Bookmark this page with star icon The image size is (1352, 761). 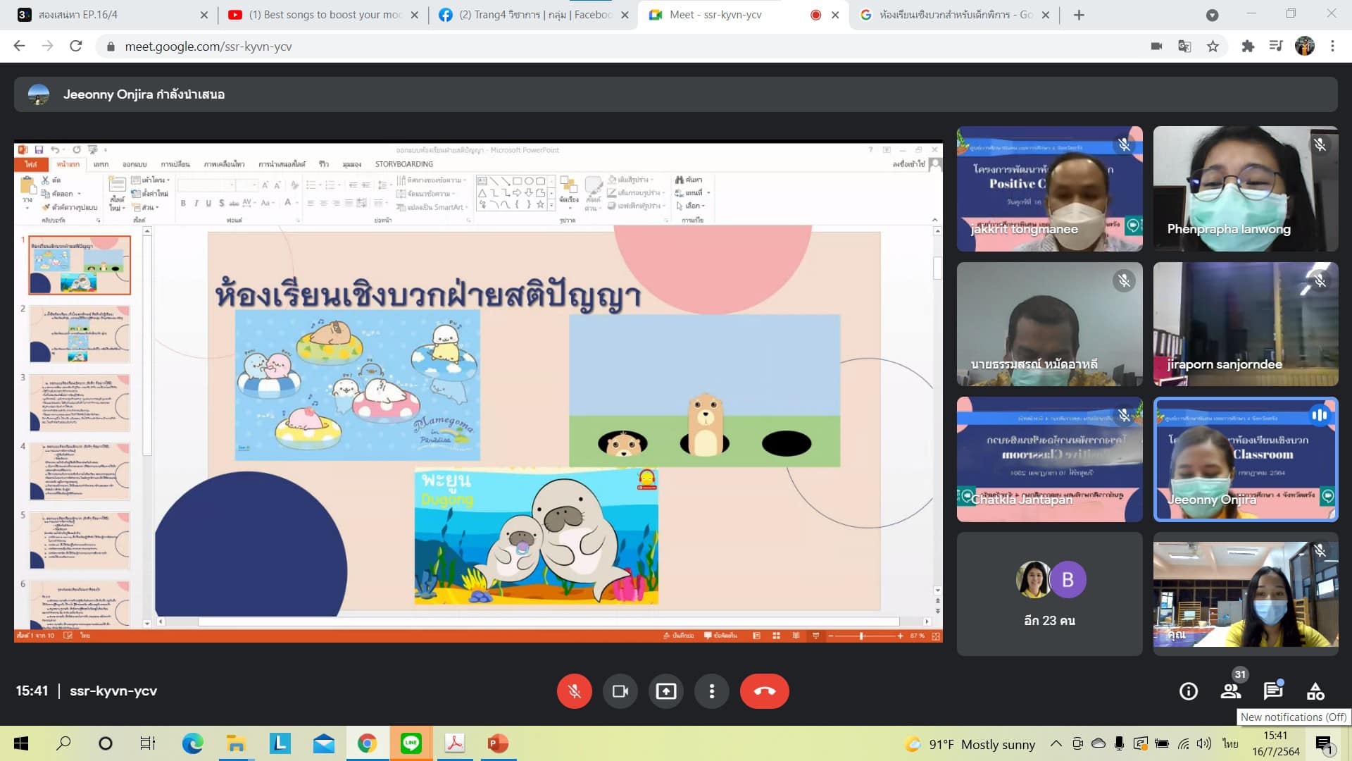coord(1213,47)
